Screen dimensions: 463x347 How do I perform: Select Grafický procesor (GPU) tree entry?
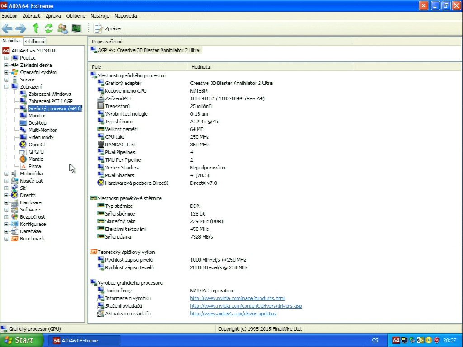(55, 108)
